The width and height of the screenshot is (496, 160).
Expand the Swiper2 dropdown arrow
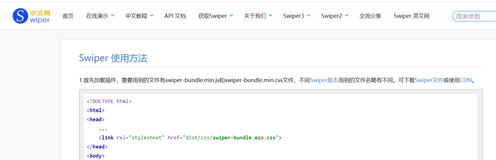[347, 16]
